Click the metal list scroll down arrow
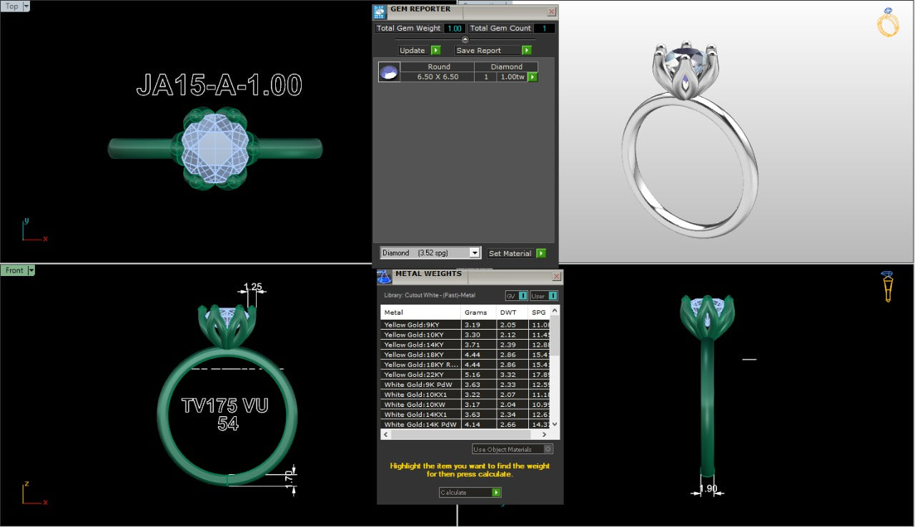The height and width of the screenshot is (527, 915). click(555, 424)
